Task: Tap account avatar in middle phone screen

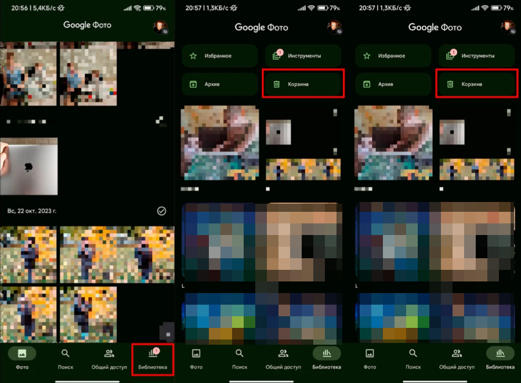Action: pos(334,27)
